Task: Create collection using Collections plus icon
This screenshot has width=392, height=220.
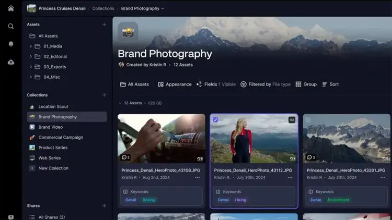Action: [104, 95]
